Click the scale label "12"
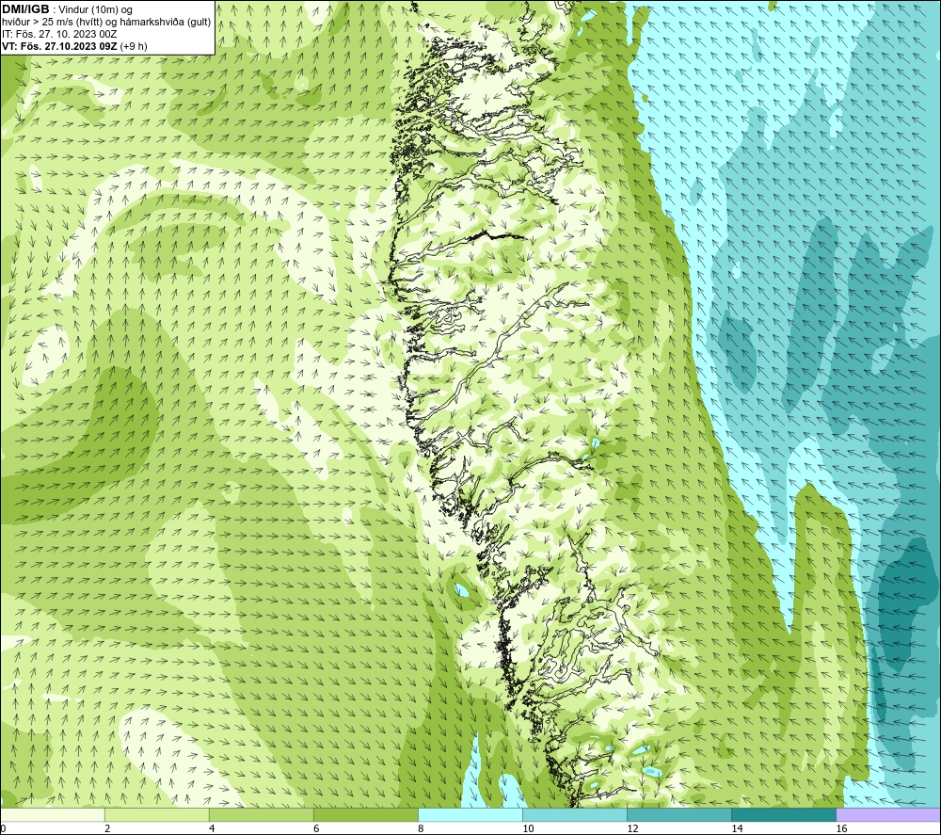Image resolution: width=941 pixels, height=835 pixels. click(x=632, y=829)
